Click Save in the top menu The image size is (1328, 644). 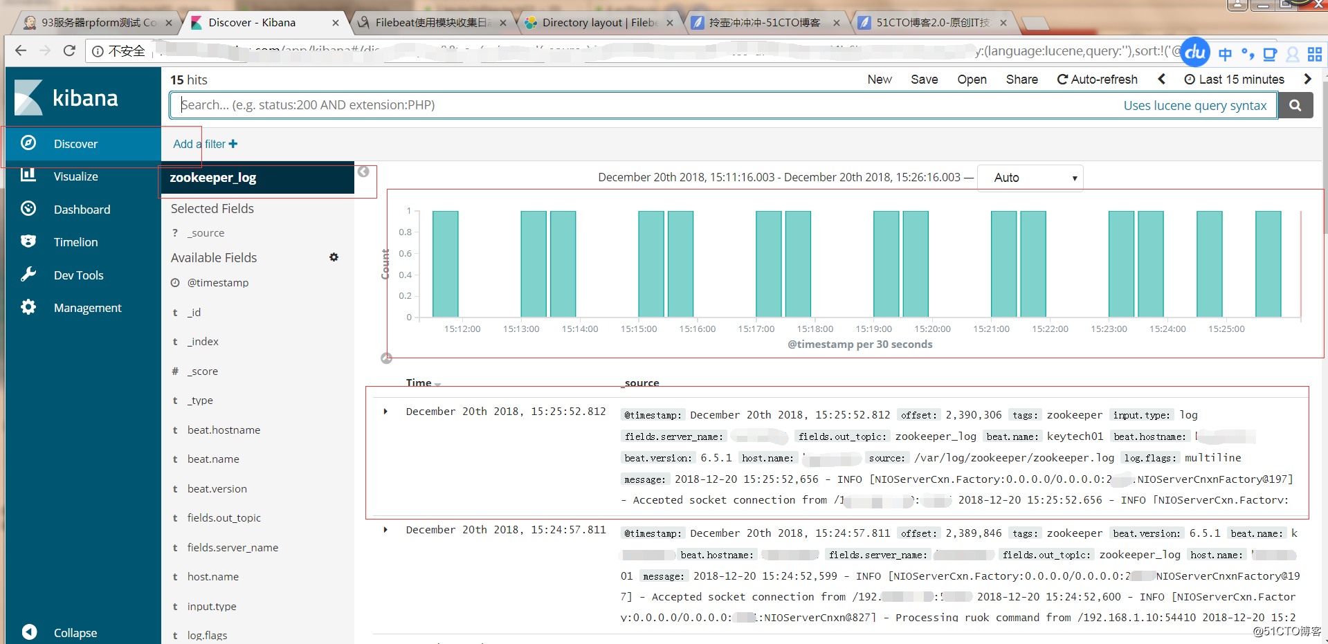click(925, 80)
